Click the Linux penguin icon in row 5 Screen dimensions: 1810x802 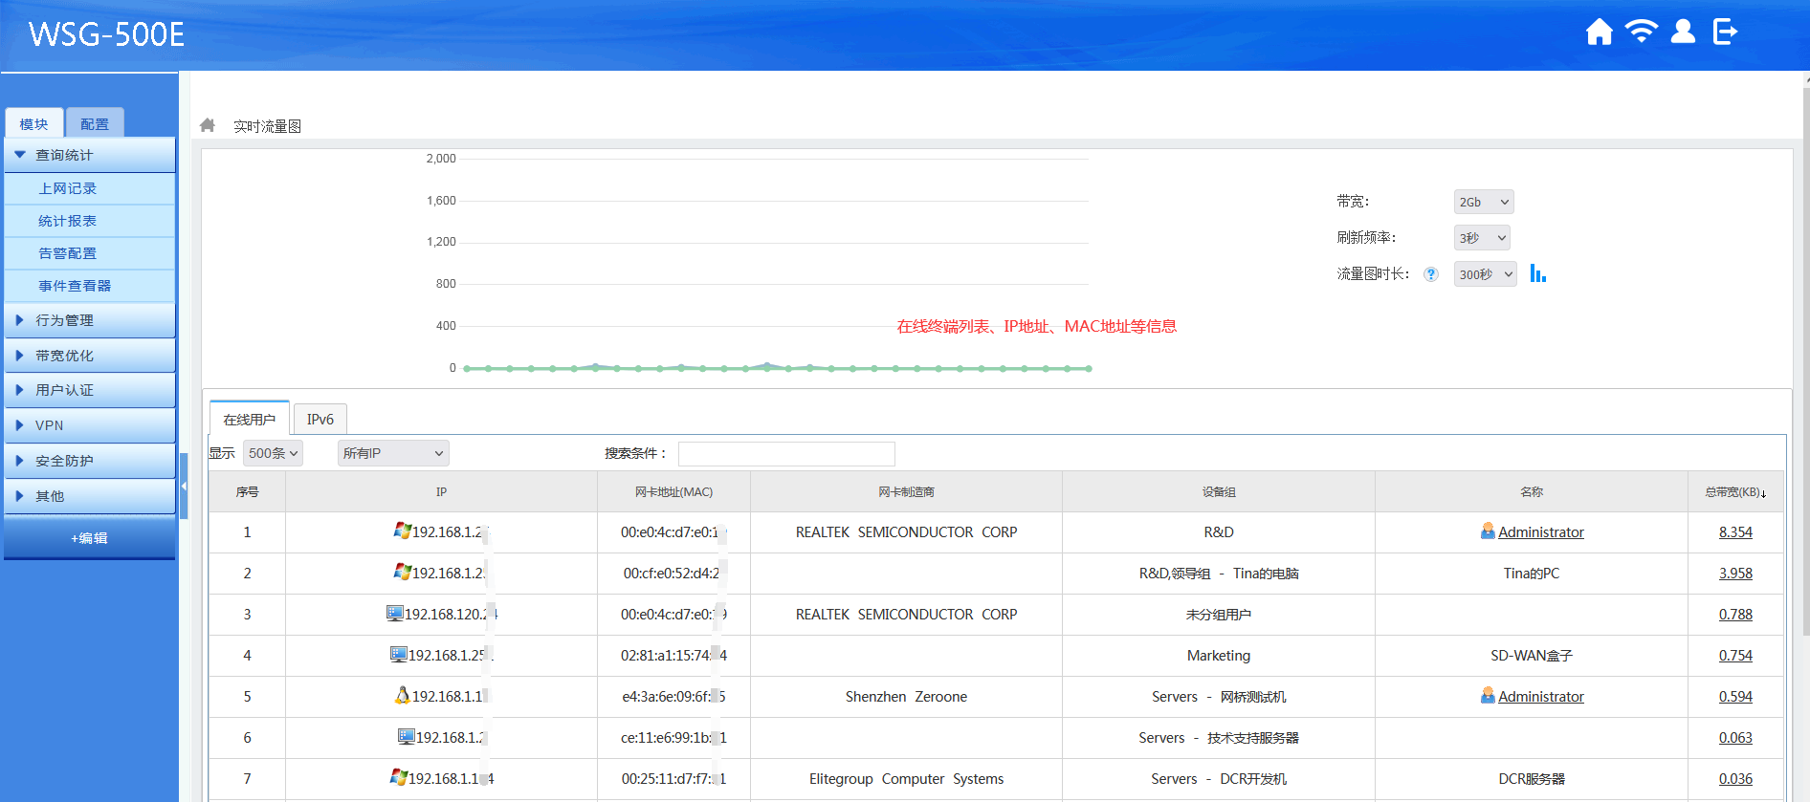(x=403, y=696)
